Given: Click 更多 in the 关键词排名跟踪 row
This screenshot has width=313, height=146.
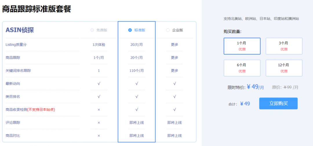Looking at the screenshot, I should tap(174, 70).
